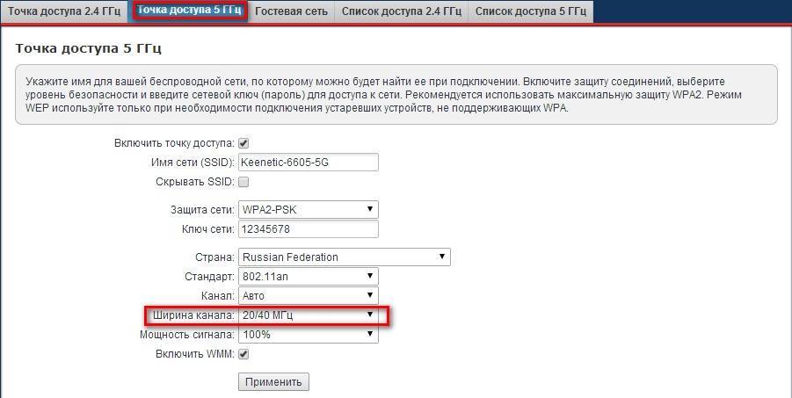The image size is (792, 398).
Task: Click the Точка доступа 5 ГГц page heading
Action: click(x=89, y=47)
